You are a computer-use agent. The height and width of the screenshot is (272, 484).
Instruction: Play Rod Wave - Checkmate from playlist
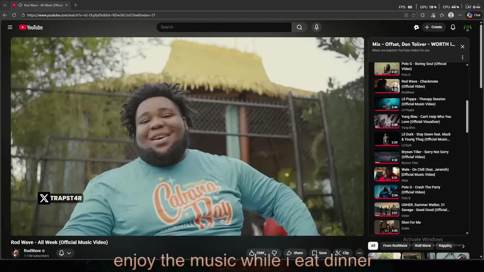pos(418,87)
